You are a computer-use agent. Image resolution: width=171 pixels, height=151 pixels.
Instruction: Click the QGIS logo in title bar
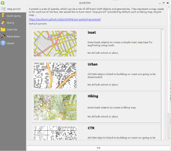[x=3, y=3]
